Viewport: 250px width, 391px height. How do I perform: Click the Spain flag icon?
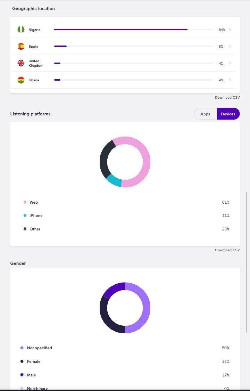pos(21,46)
